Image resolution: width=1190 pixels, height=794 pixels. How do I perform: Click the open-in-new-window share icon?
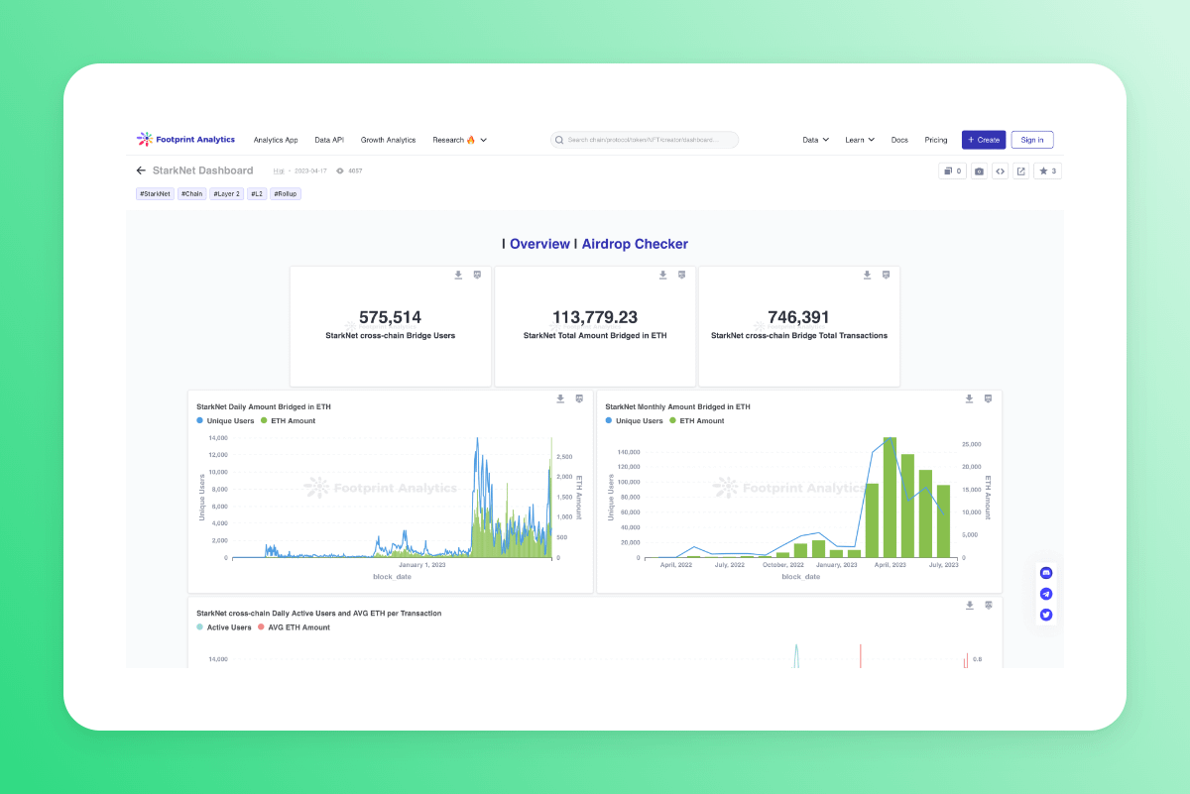tap(1020, 171)
